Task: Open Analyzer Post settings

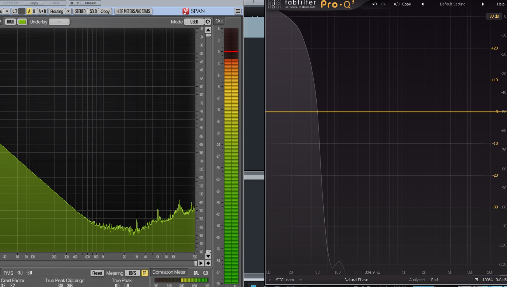Action: click(435, 279)
